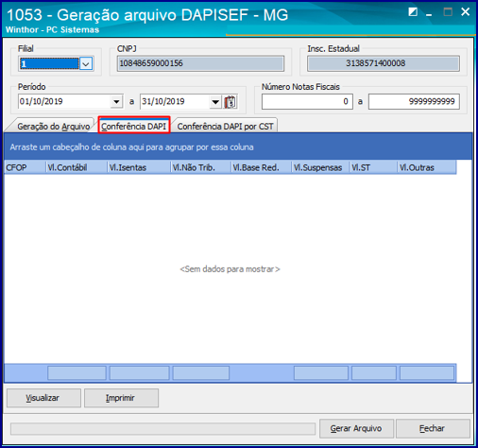The image size is (478, 448).
Task: Expand the Filial dropdown
Action: [86, 64]
